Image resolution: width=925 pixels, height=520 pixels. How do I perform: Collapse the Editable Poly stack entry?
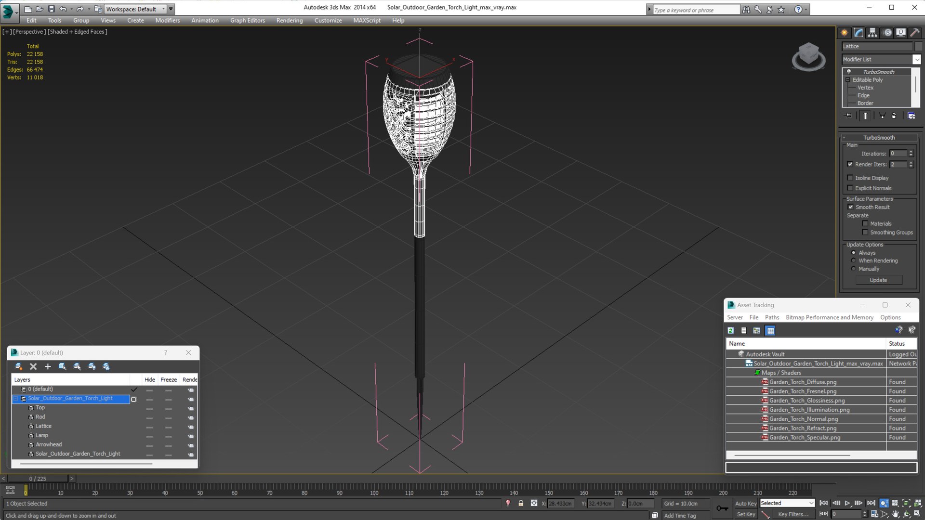(x=848, y=80)
